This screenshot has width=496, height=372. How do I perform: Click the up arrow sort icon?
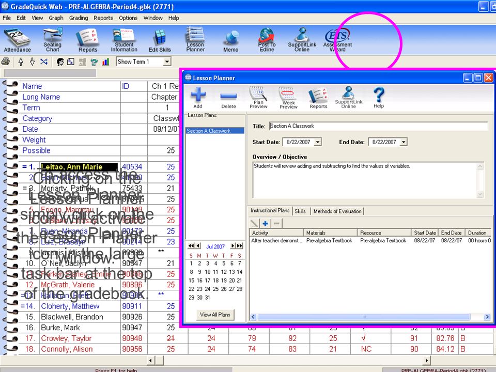tap(21, 61)
